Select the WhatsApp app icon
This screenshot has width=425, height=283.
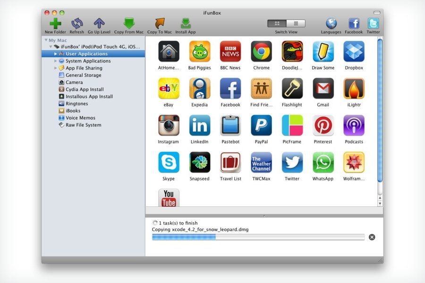pos(323,162)
